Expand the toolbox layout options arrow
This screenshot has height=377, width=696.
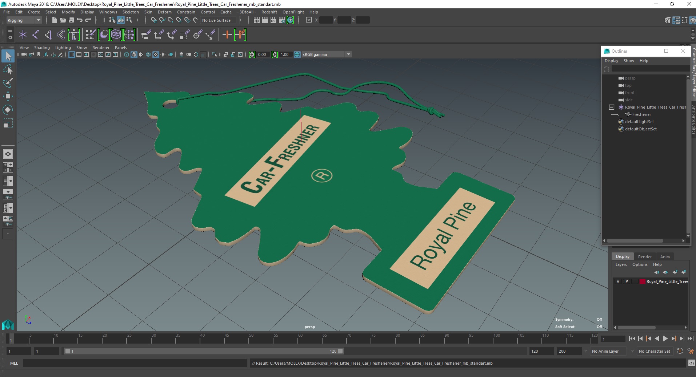8,234
